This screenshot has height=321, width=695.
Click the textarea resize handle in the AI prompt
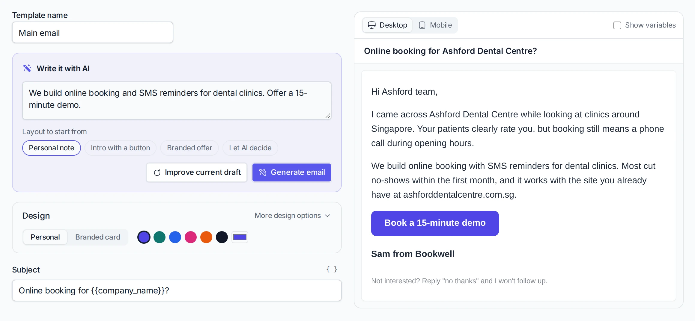point(328,116)
